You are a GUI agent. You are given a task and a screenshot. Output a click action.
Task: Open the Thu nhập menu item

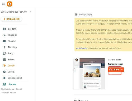coord(12,47)
